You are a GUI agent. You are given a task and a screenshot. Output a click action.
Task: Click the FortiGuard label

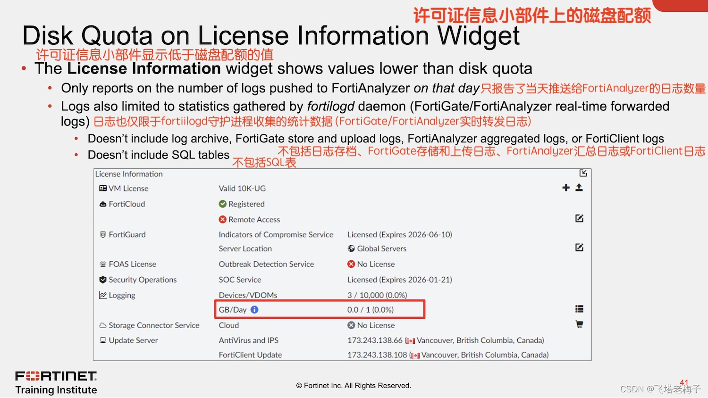click(127, 234)
